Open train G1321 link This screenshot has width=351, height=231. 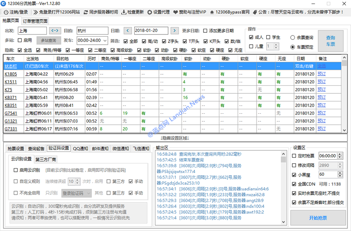(x=11, y=121)
